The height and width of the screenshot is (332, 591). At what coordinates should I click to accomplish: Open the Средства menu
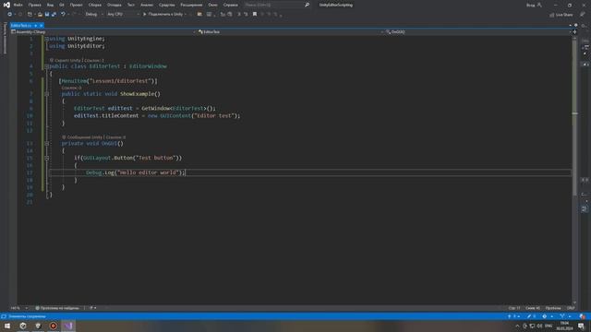pos(166,5)
